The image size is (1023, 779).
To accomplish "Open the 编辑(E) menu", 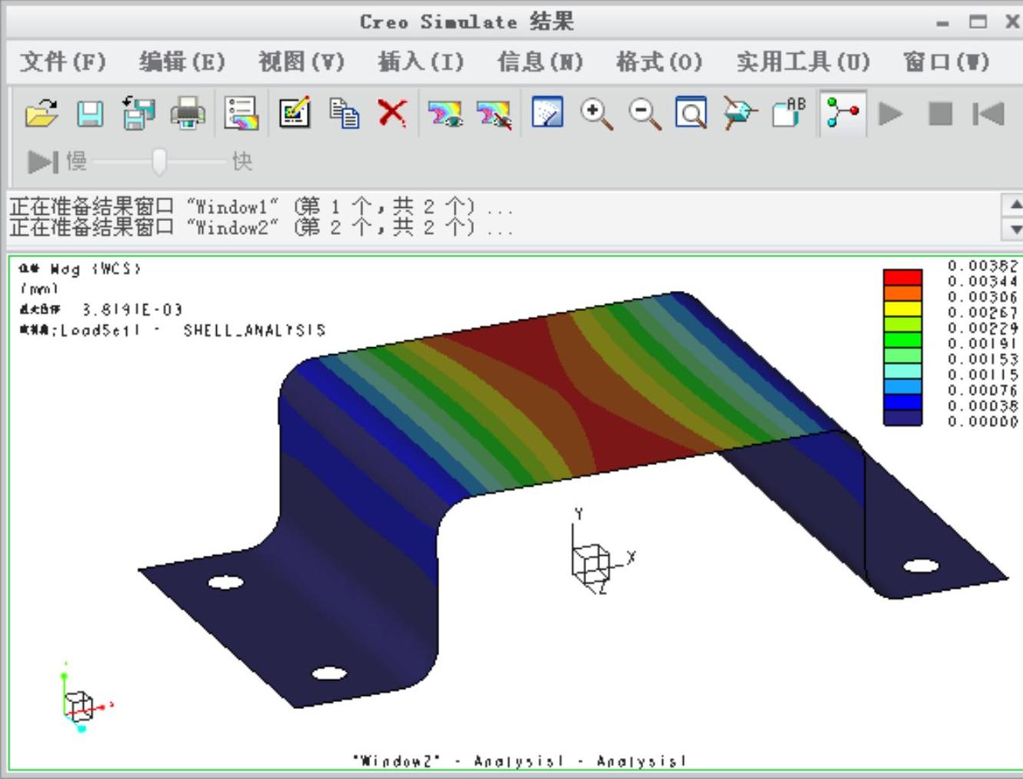I will (x=182, y=62).
